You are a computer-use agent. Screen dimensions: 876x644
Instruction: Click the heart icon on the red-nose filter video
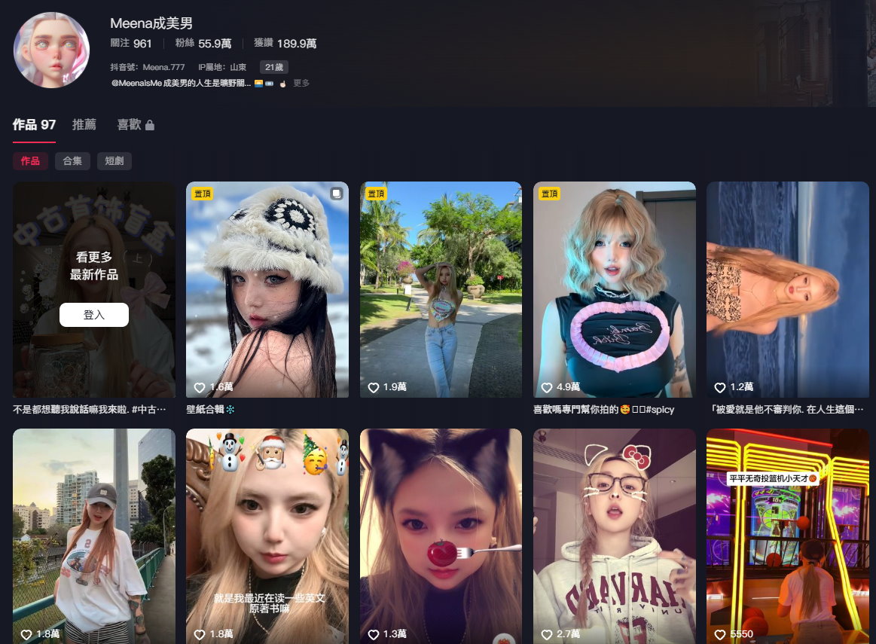[x=374, y=634]
